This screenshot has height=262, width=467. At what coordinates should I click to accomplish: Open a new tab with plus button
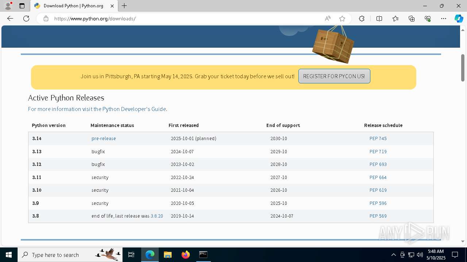coord(124,6)
